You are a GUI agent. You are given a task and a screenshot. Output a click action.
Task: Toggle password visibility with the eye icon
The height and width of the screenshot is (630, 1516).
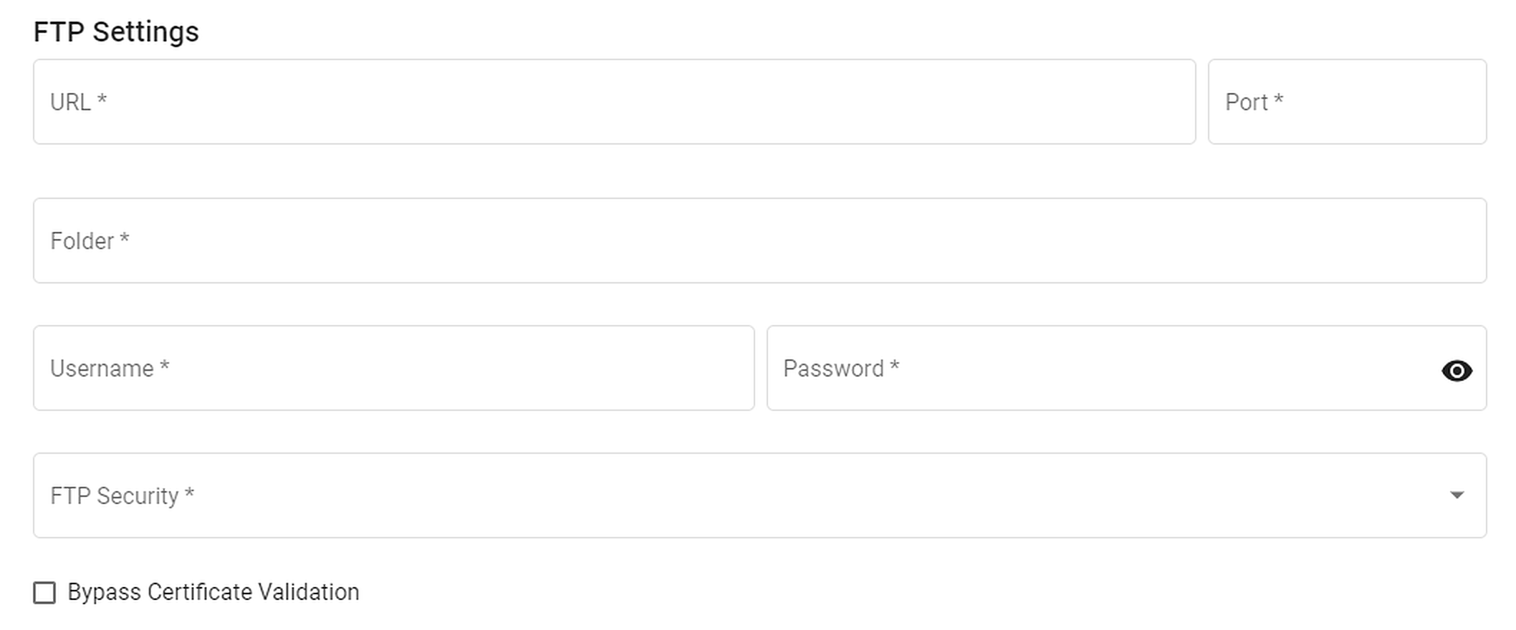point(1457,370)
